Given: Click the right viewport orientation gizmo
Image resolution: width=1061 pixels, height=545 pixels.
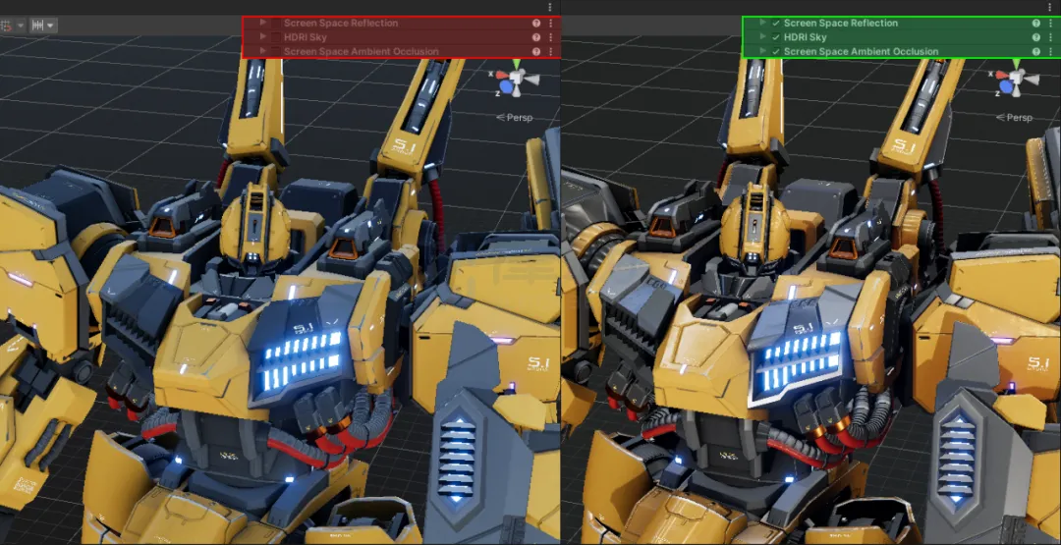Looking at the screenshot, I should point(1016,78).
